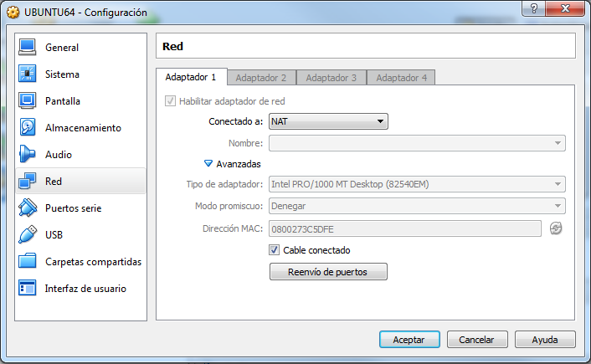The width and height of the screenshot is (591, 364).
Task: Open the Tipo de adaptador dropdown
Action: 417,184
